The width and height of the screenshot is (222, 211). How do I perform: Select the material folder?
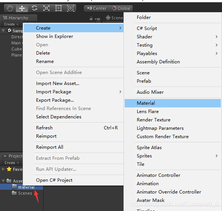point(22,187)
